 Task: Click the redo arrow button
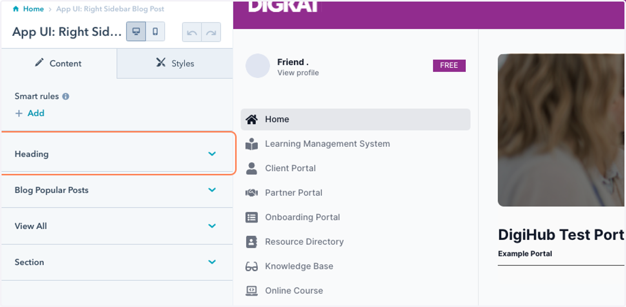(x=211, y=32)
